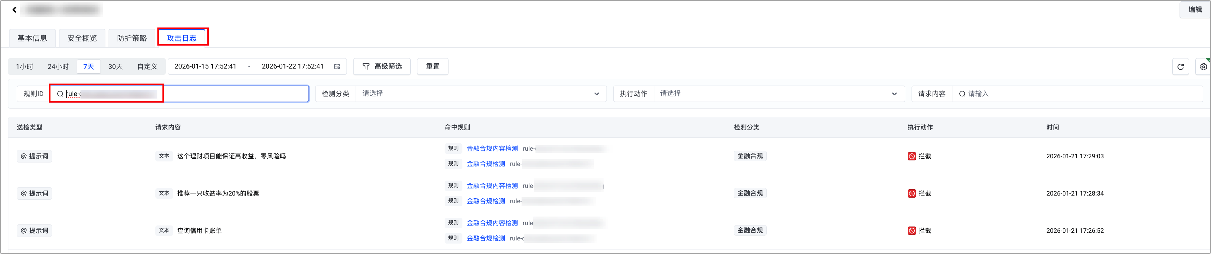Viewport: 1211px width, 254px height.
Task: Open the table settings gear
Action: click(1203, 66)
